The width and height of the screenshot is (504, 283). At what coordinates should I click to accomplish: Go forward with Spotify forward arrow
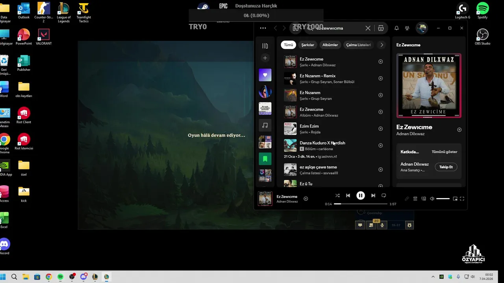284,28
